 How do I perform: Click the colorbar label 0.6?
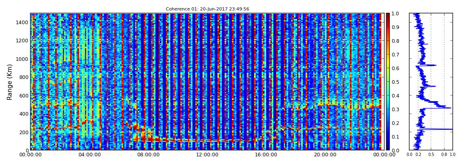[x=396, y=68]
